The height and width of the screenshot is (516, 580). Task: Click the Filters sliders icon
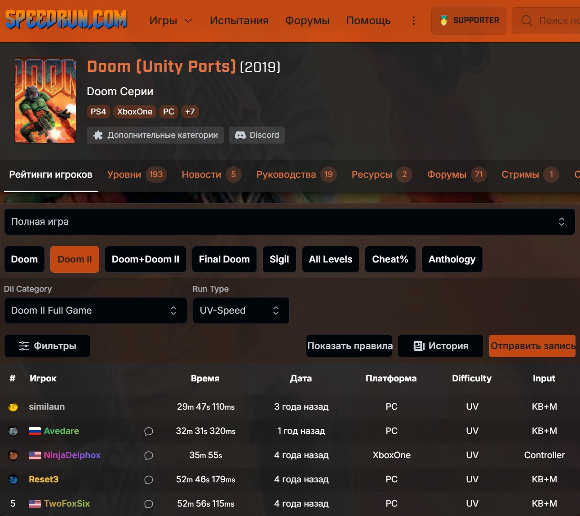(24, 346)
